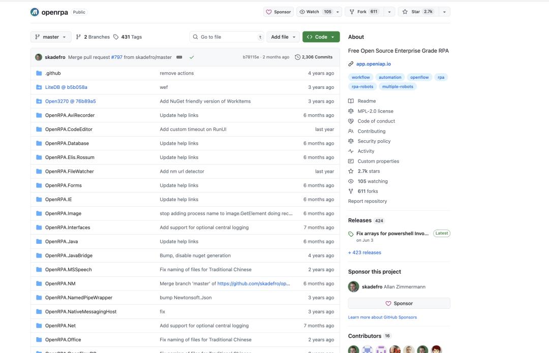Screen dimensions: 549x353
Task: Open the OpenRPA.Office folder
Action: point(63,339)
